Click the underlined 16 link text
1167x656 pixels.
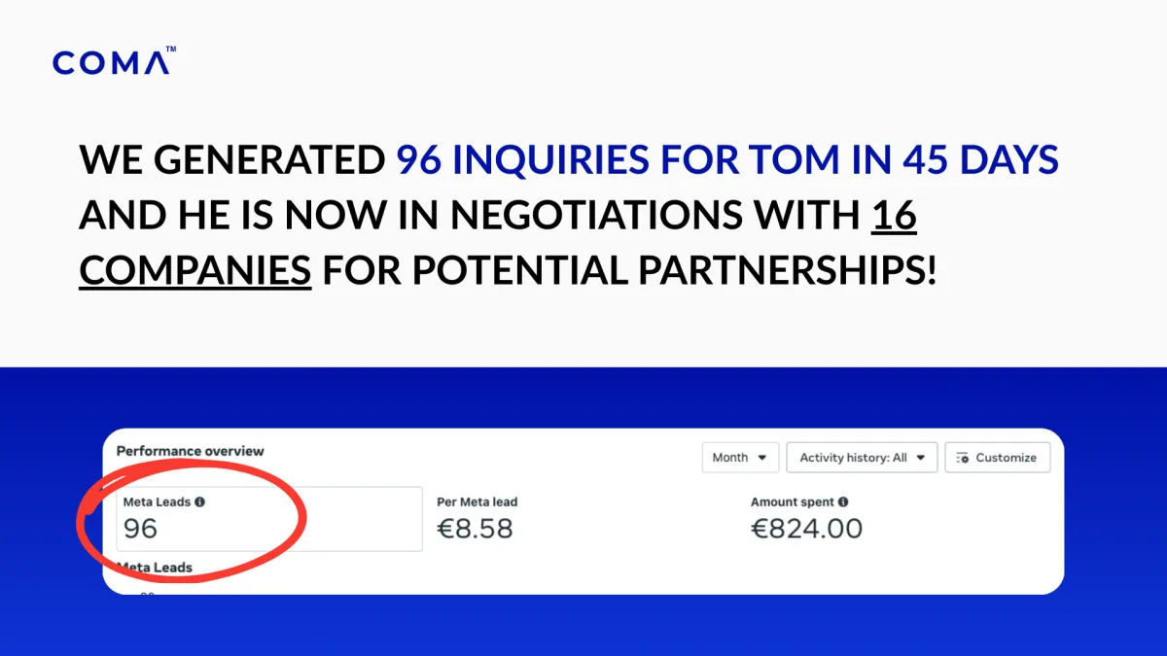point(894,216)
